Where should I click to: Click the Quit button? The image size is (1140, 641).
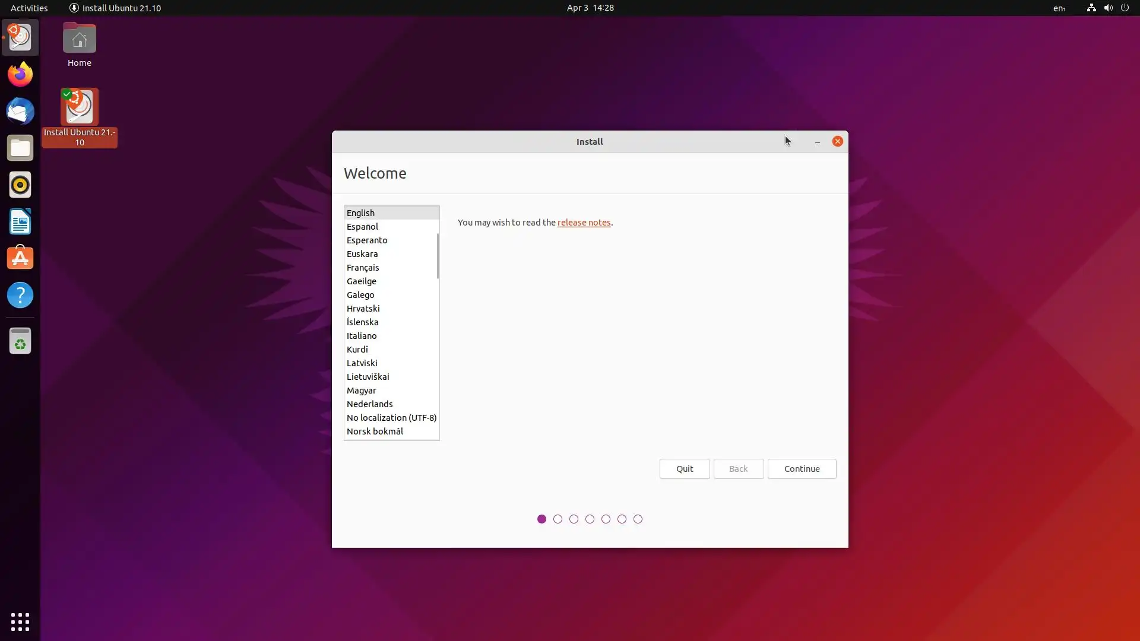(684, 469)
